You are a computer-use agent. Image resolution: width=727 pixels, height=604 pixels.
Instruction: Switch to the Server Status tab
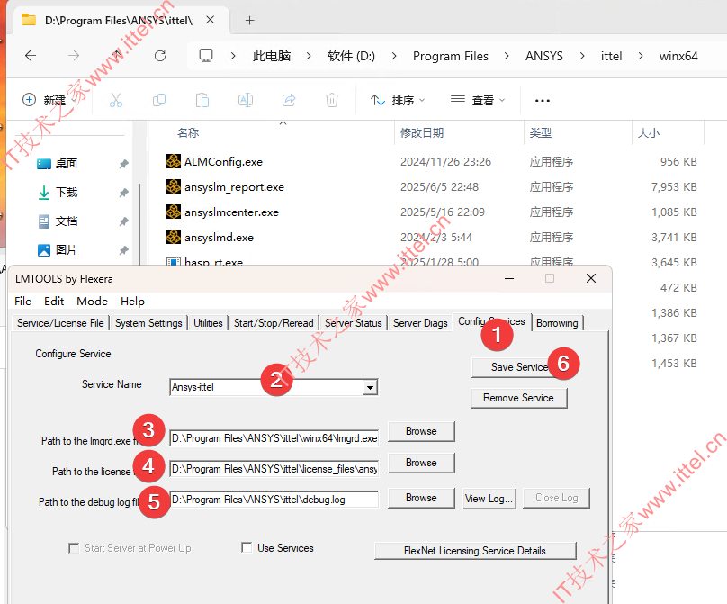354,323
